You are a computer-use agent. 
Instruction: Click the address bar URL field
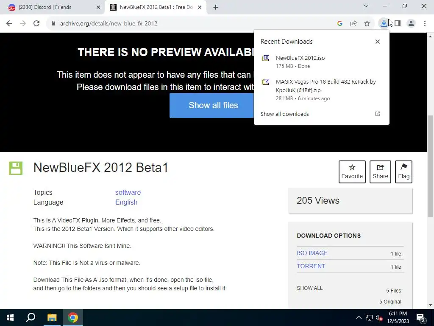point(194,24)
